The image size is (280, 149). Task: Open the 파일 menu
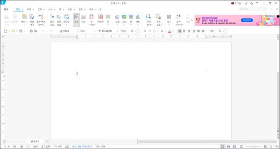click(6, 9)
